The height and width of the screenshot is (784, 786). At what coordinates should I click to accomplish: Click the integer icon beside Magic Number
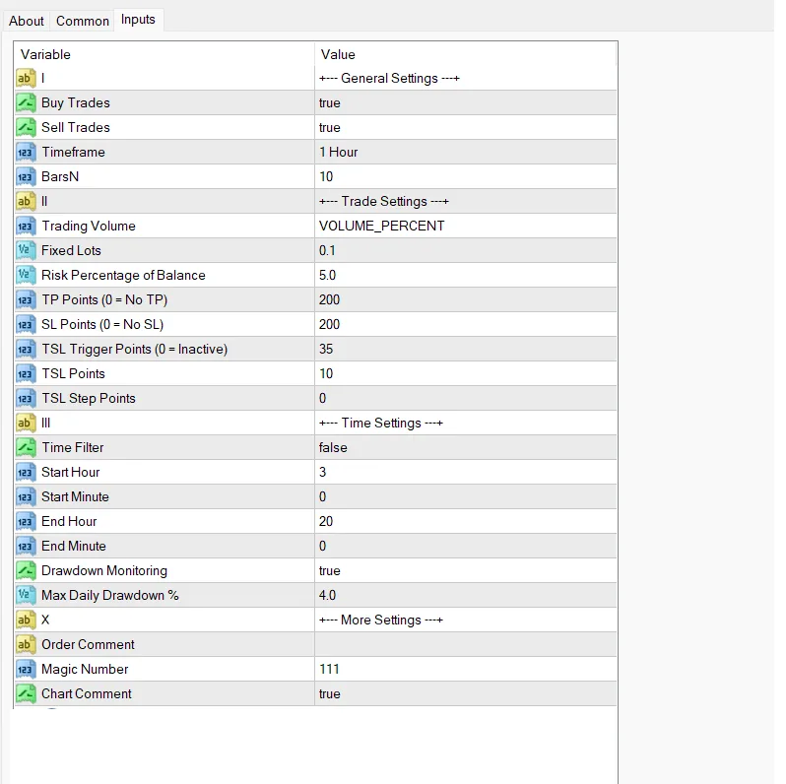click(x=27, y=670)
